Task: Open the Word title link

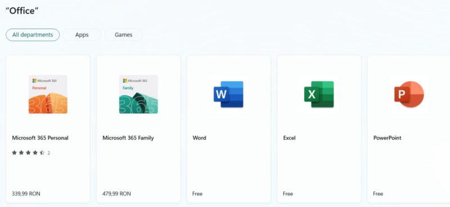Action: pyautogui.click(x=200, y=138)
